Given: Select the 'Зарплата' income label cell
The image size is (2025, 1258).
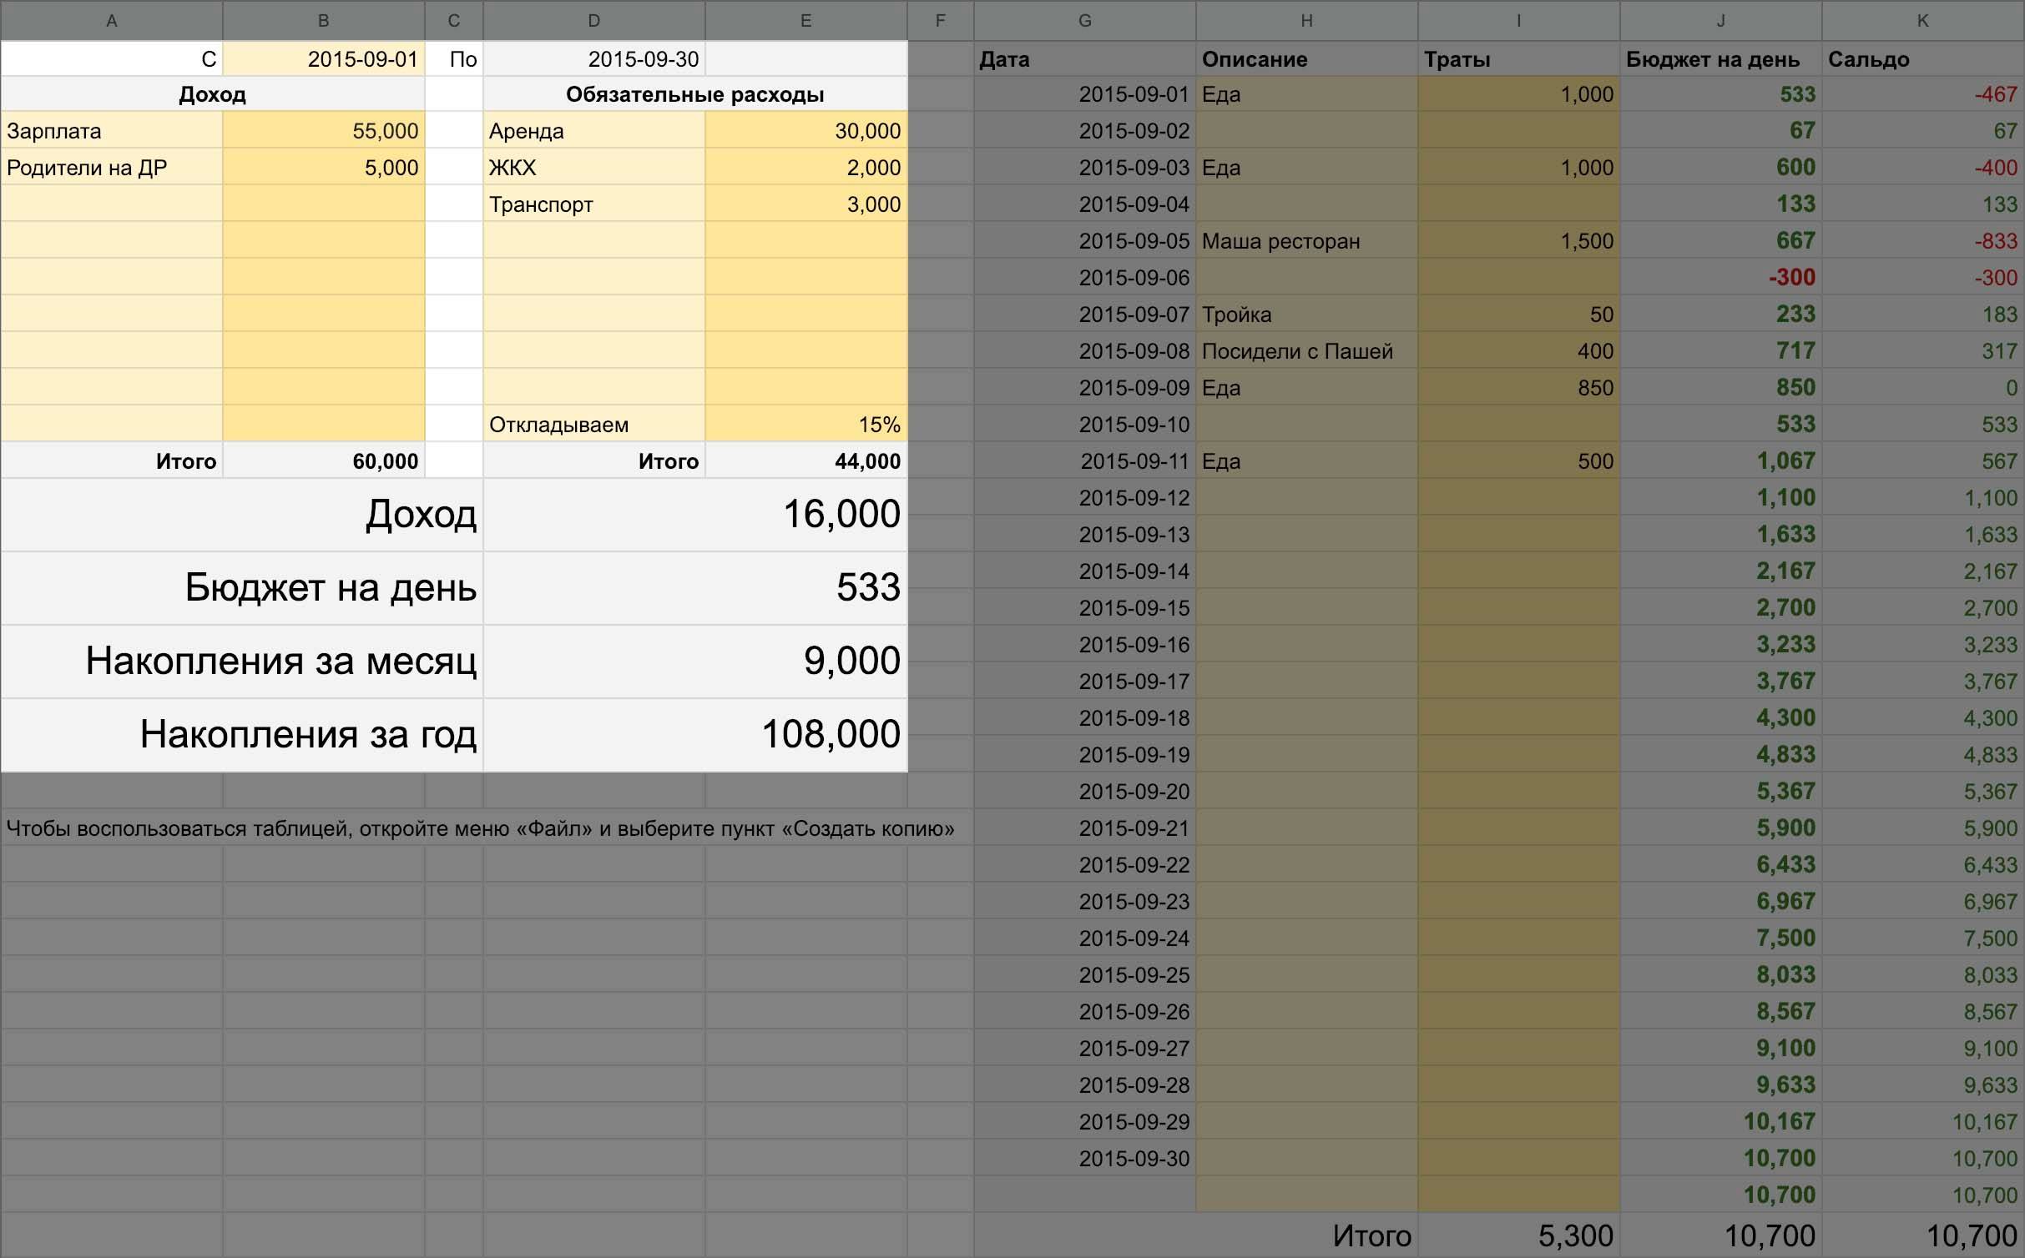Looking at the screenshot, I should click(112, 131).
